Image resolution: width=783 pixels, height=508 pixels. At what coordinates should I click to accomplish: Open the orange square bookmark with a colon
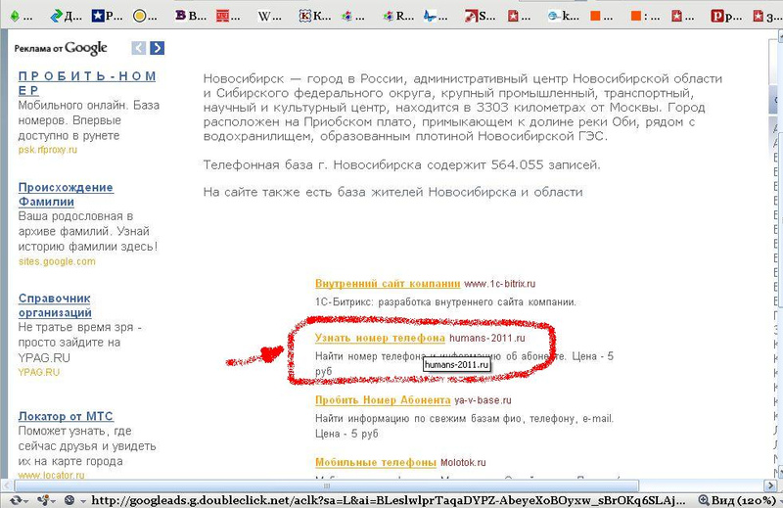[x=646, y=17]
